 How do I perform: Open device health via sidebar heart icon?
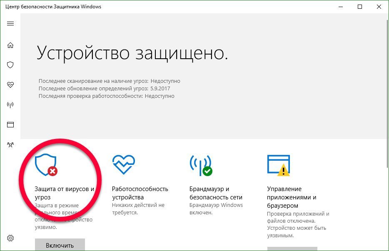click(x=10, y=85)
